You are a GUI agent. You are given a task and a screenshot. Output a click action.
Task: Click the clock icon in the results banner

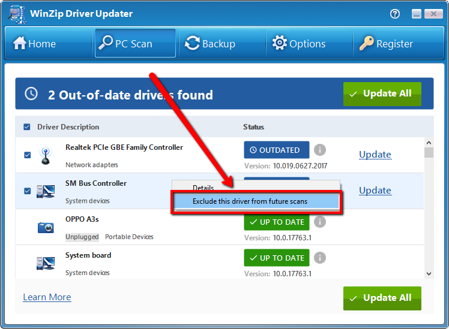(x=31, y=93)
